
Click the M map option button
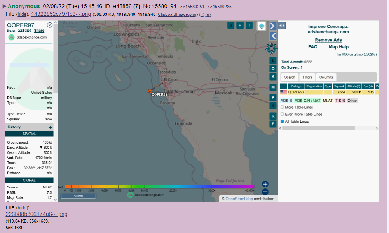pyautogui.click(x=273, y=87)
